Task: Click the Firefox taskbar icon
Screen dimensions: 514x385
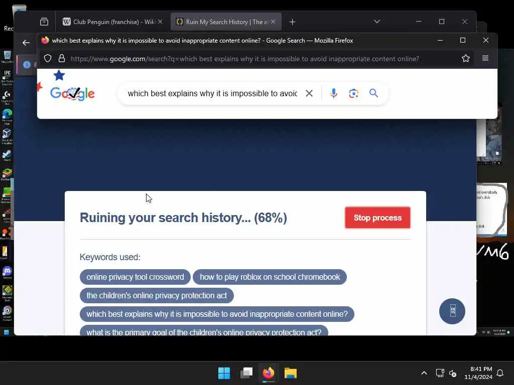Action: tap(269, 373)
